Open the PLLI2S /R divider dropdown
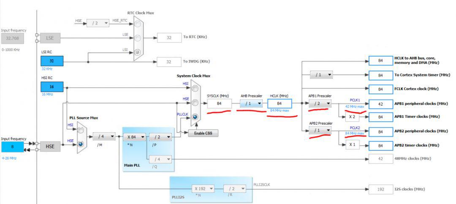Screen dimensions: 456x204 pyautogui.click(x=235, y=188)
